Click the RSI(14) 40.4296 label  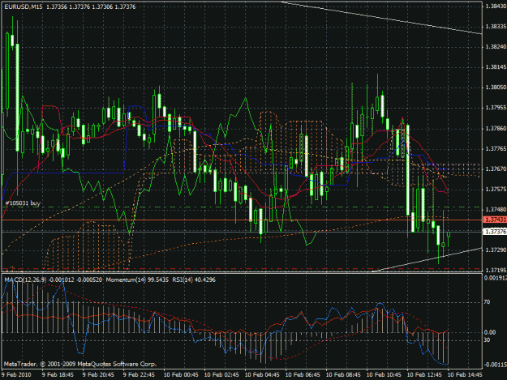point(194,280)
